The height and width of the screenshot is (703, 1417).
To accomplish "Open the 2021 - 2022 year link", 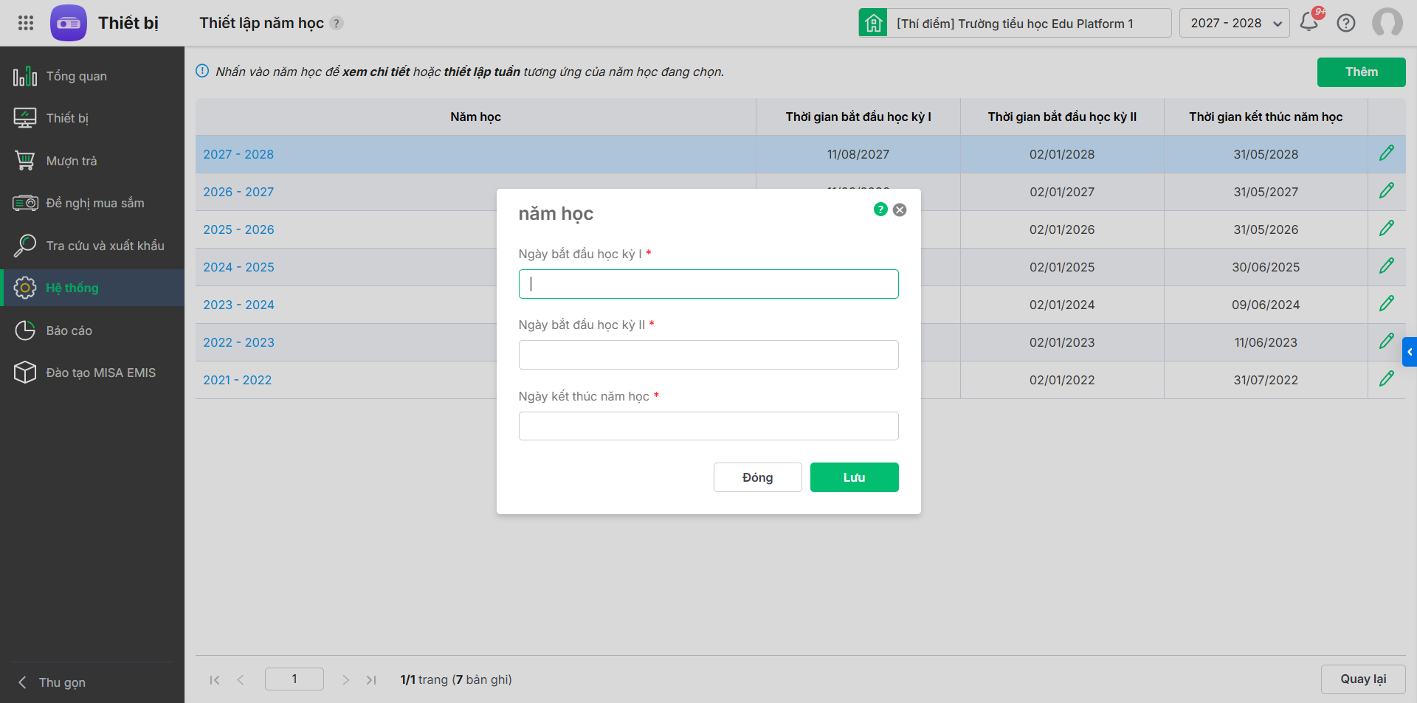I will 237,380.
